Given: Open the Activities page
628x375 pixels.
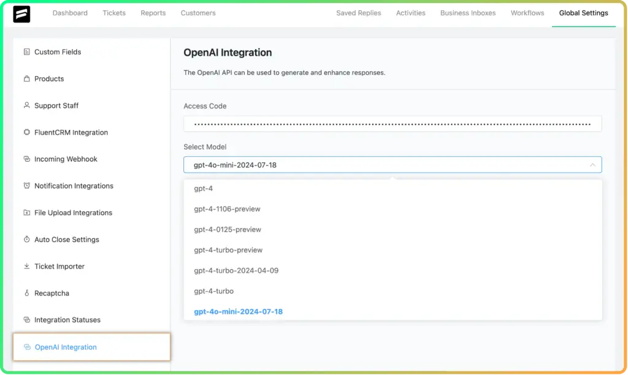Looking at the screenshot, I should tap(410, 13).
